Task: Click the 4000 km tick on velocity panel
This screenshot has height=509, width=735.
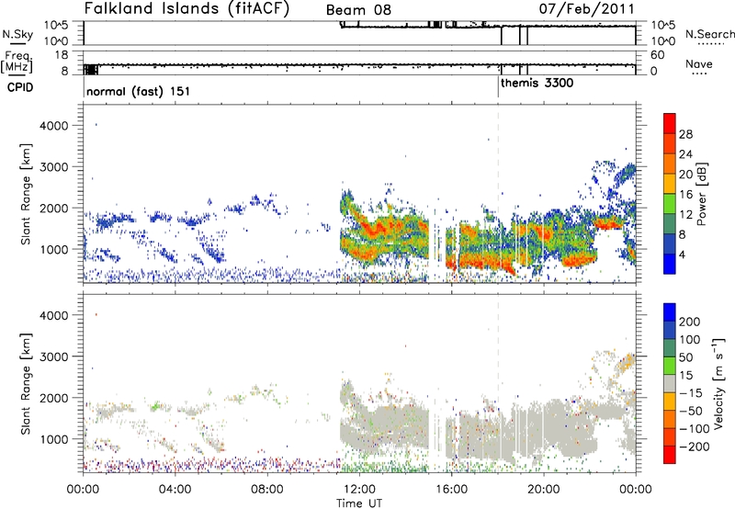Action: [x=53, y=315]
